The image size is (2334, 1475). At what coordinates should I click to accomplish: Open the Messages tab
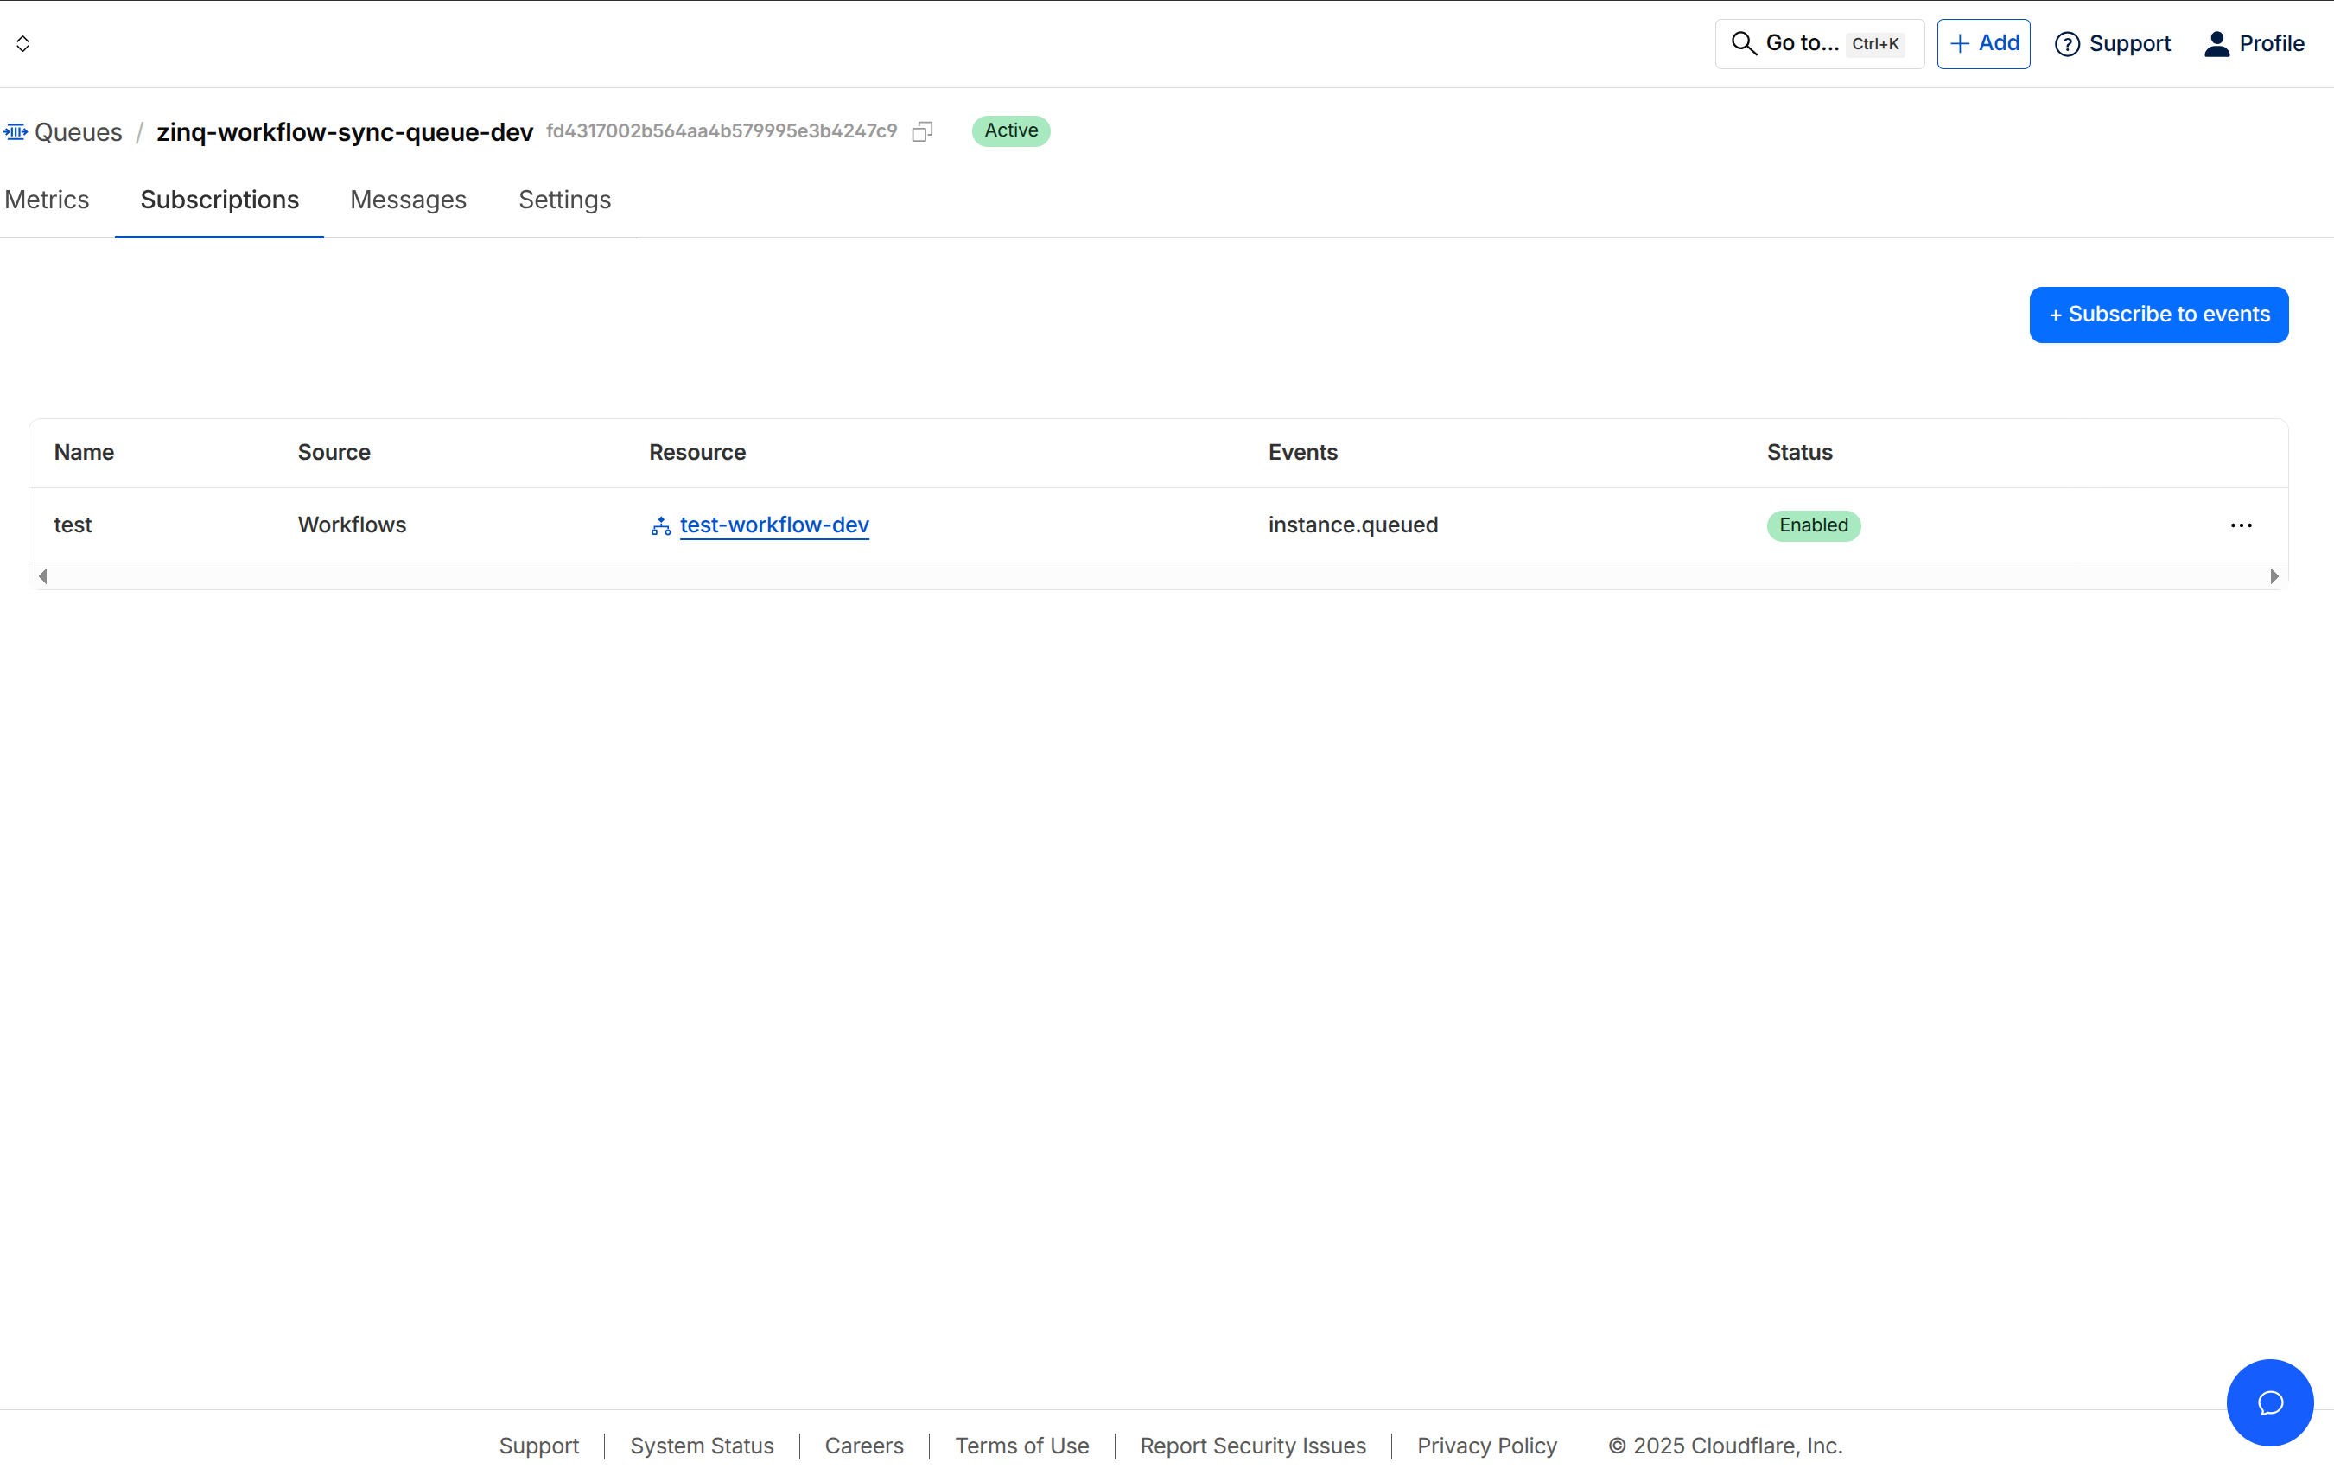pos(408,200)
